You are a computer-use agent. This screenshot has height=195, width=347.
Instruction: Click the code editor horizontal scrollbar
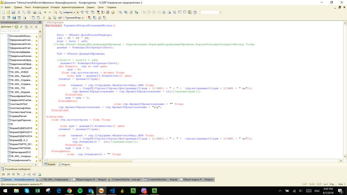click(x=192, y=161)
